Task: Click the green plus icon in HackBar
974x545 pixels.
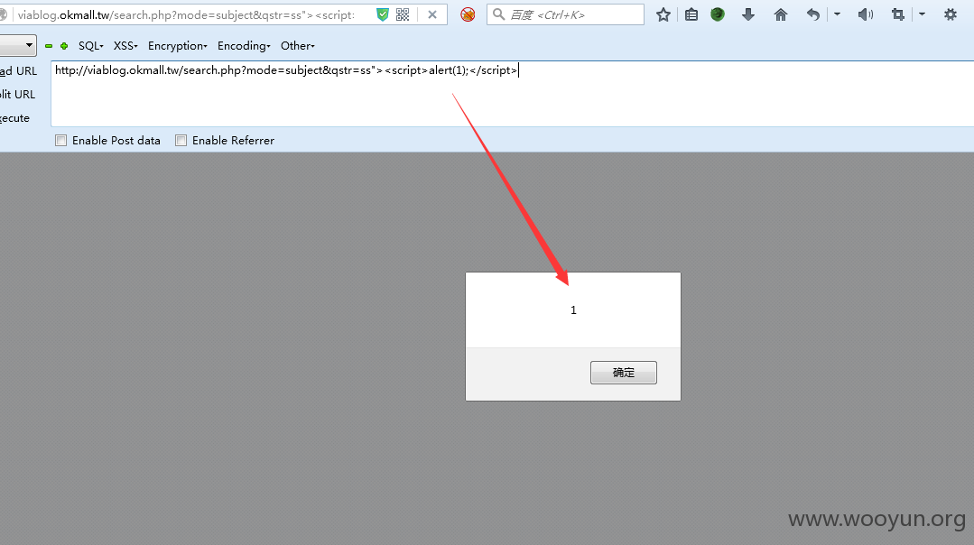Action: [x=64, y=46]
